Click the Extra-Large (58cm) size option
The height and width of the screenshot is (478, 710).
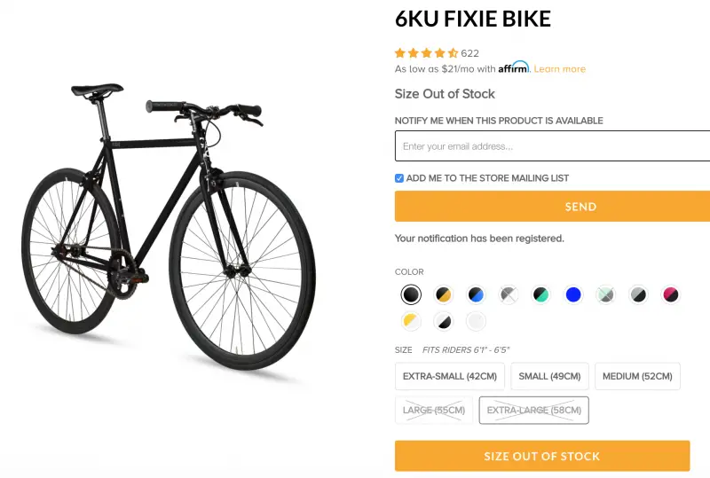(x=533, y=410)
